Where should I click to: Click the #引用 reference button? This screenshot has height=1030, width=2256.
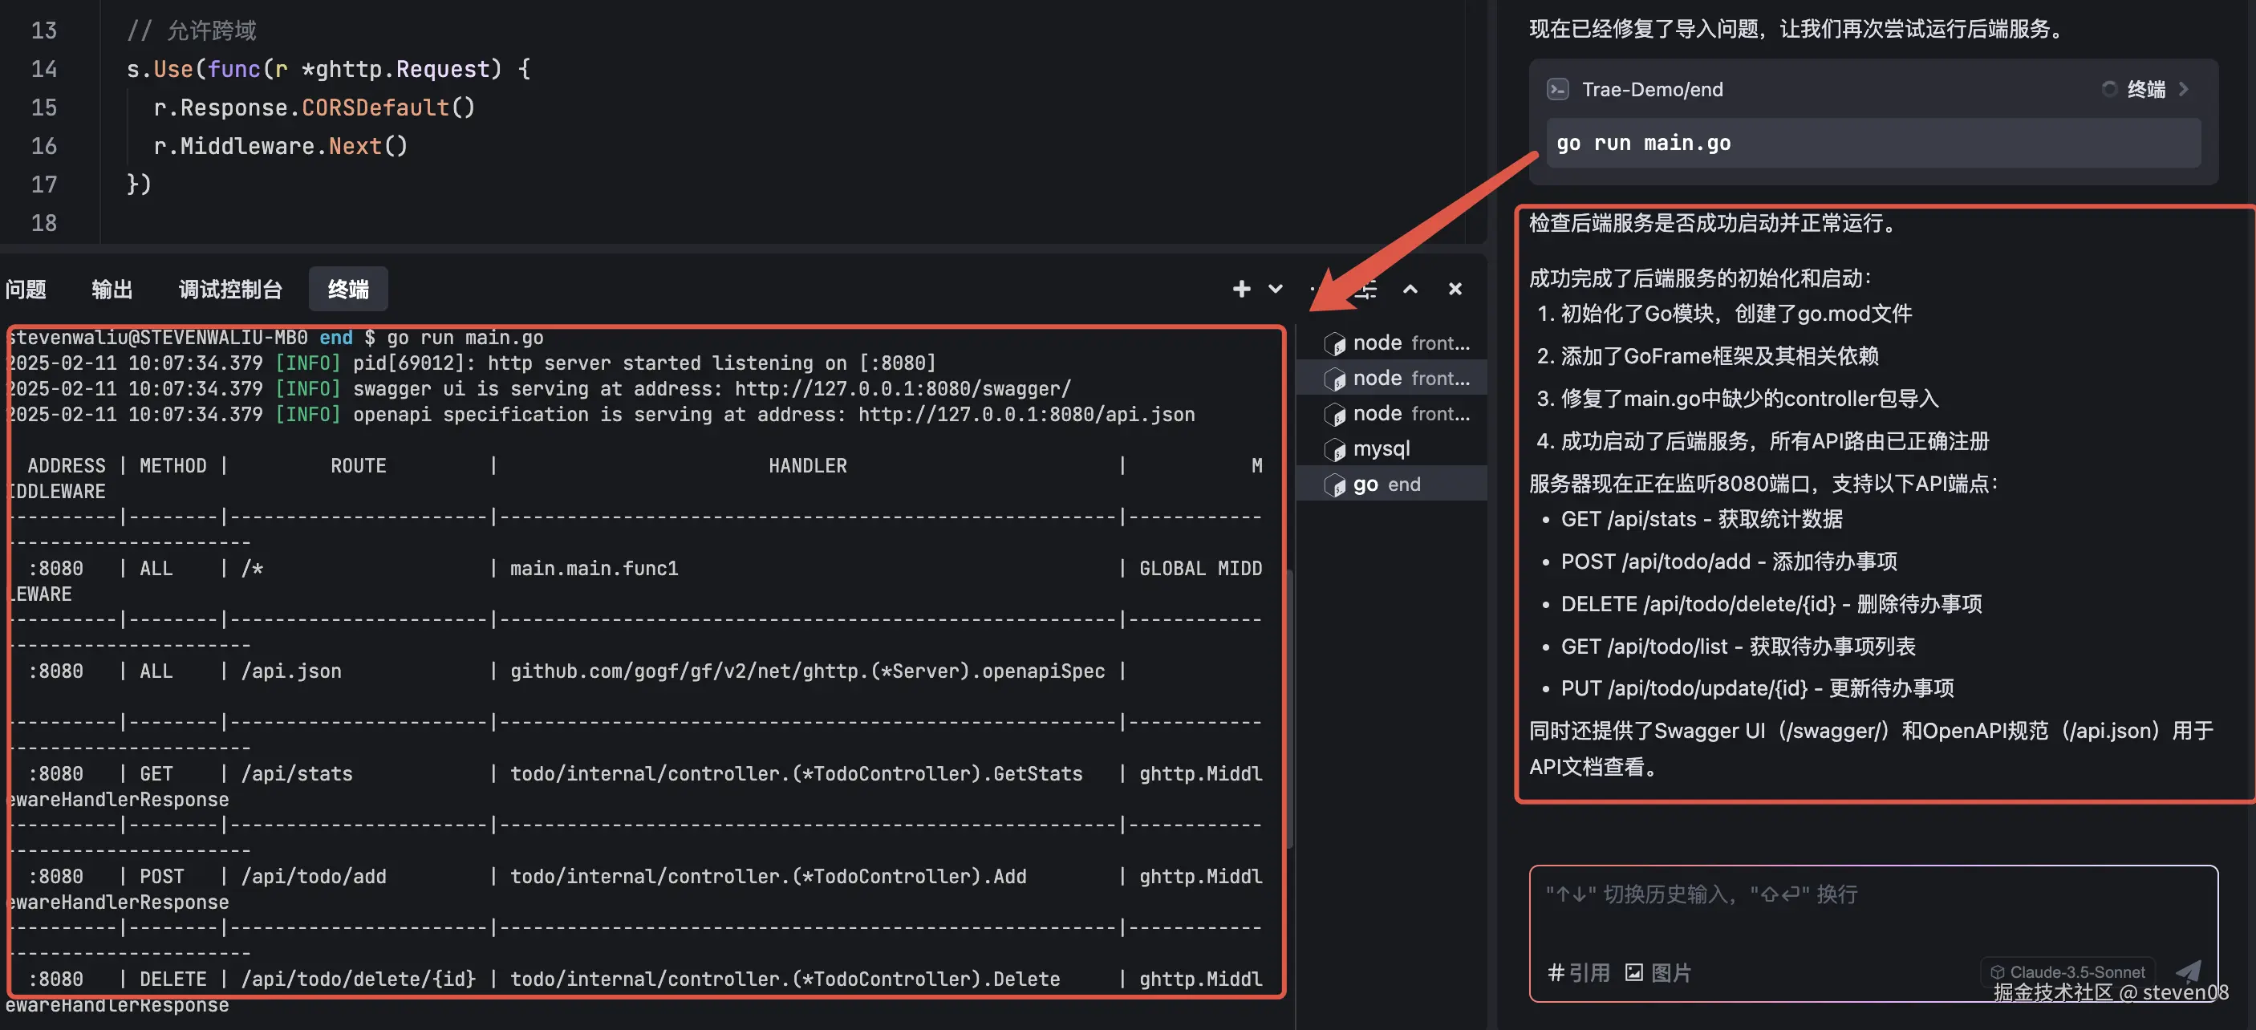click(1578, 972)
